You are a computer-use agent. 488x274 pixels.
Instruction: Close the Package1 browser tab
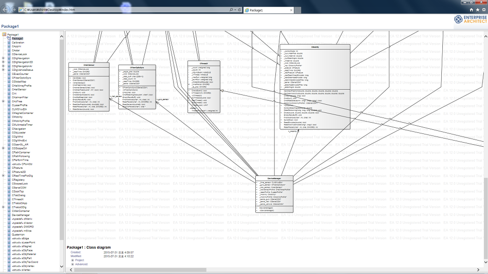(x=291, y=10)
